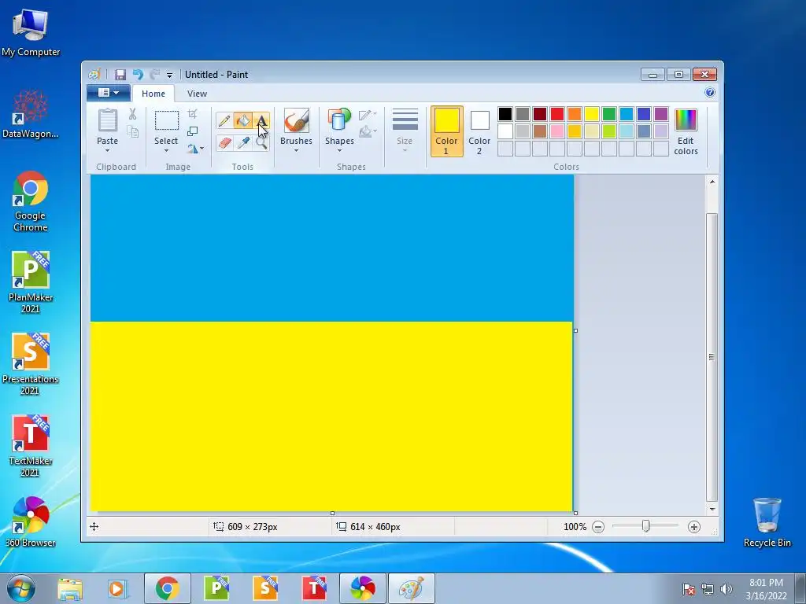Click the Windows Explorer taskbar icon
Viewport: 806px width, 604px height.
click(70, 588)
